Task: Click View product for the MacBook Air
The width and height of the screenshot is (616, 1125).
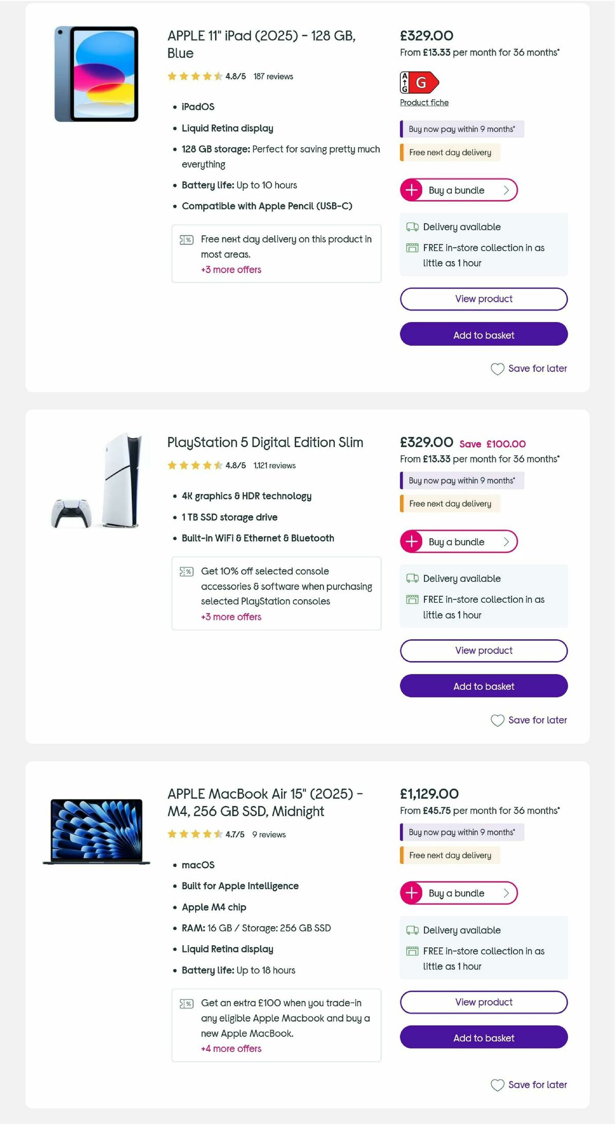Action: coord(483,1002)
